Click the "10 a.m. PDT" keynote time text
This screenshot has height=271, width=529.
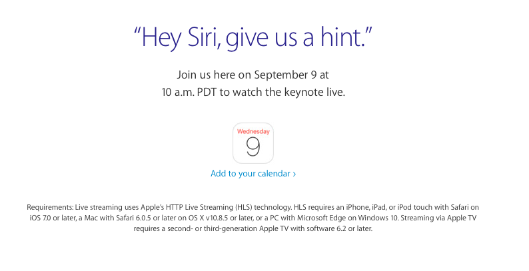189,93
